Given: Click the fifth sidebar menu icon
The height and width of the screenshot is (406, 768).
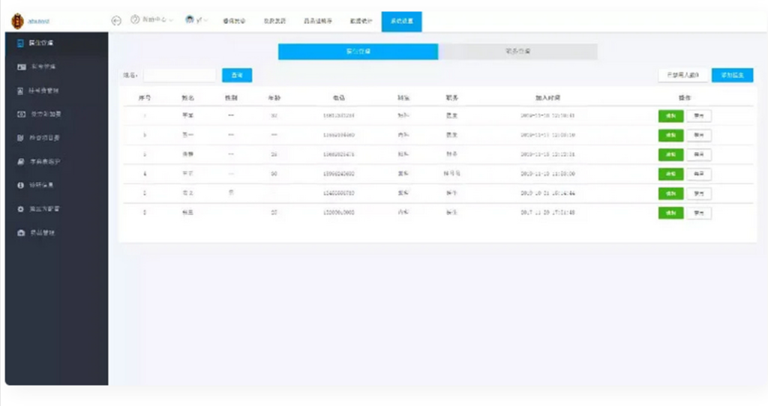Looking at the screenshot, I should coord(20,139).
